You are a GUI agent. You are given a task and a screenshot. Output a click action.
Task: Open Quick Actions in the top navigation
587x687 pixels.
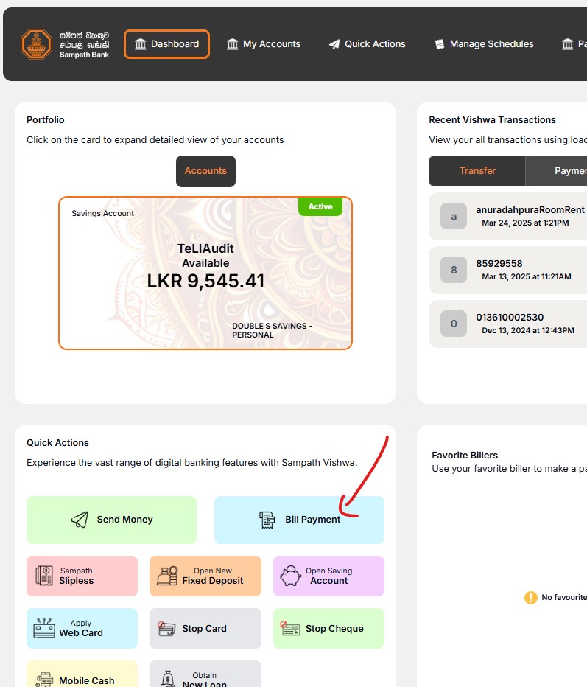point(367,44)
